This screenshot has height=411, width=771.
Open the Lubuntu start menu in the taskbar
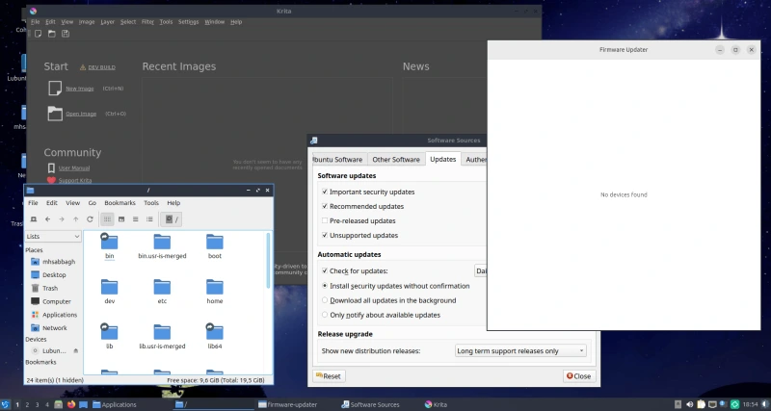click(5, 404)
